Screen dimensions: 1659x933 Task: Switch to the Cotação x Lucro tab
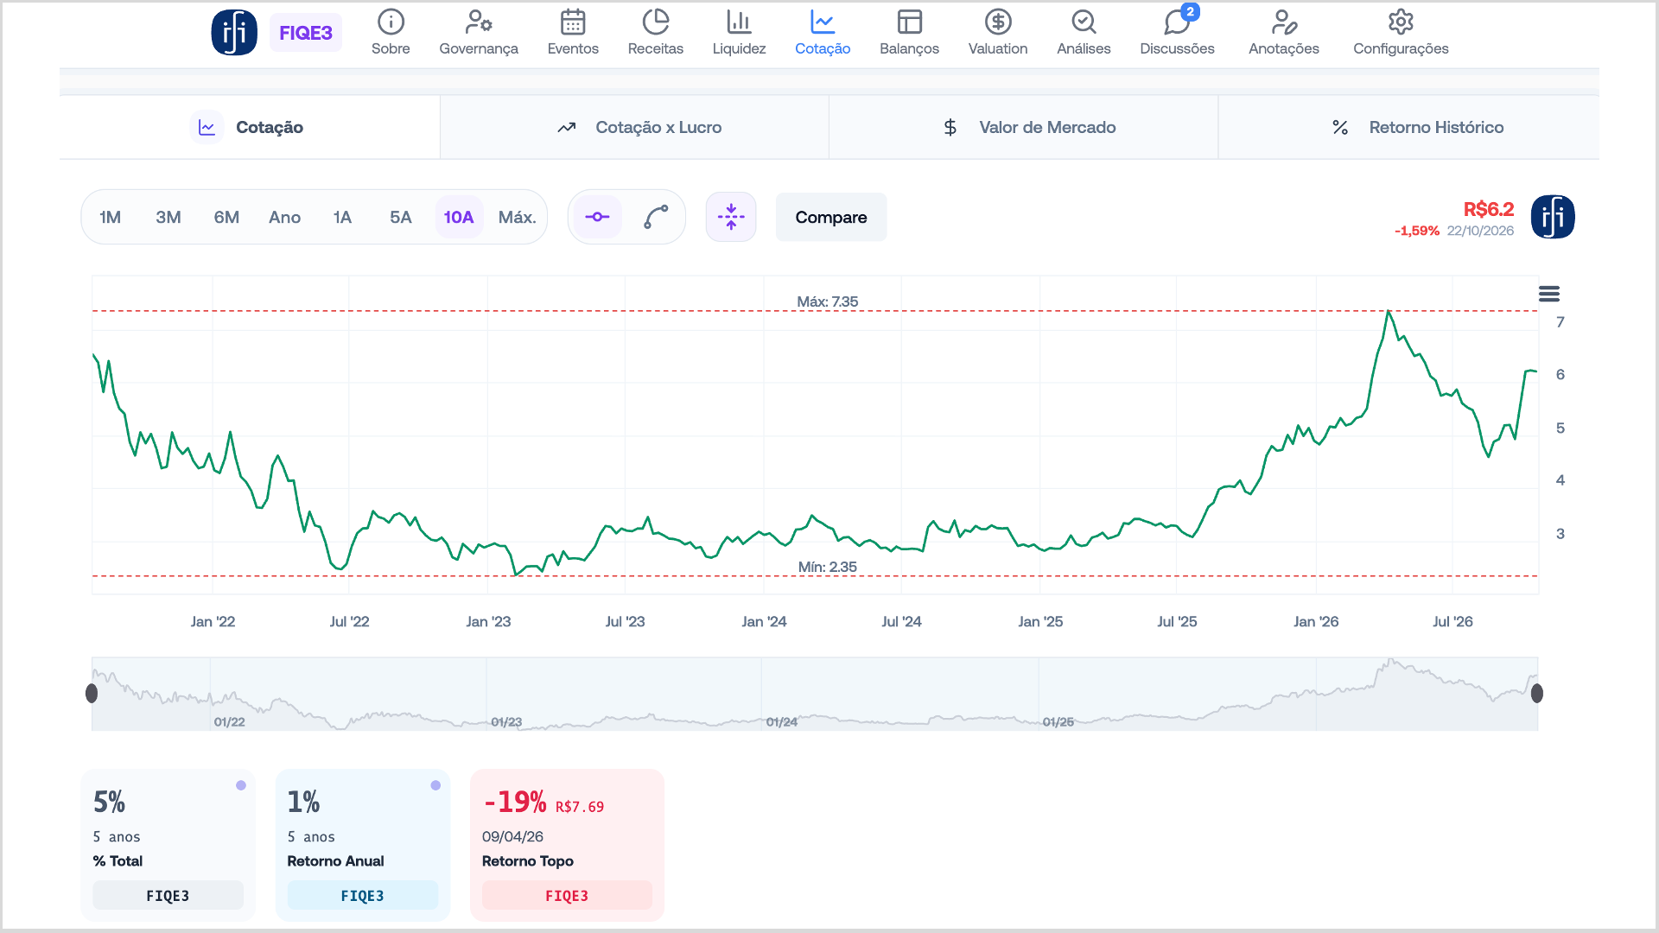(x=634, y=127)
